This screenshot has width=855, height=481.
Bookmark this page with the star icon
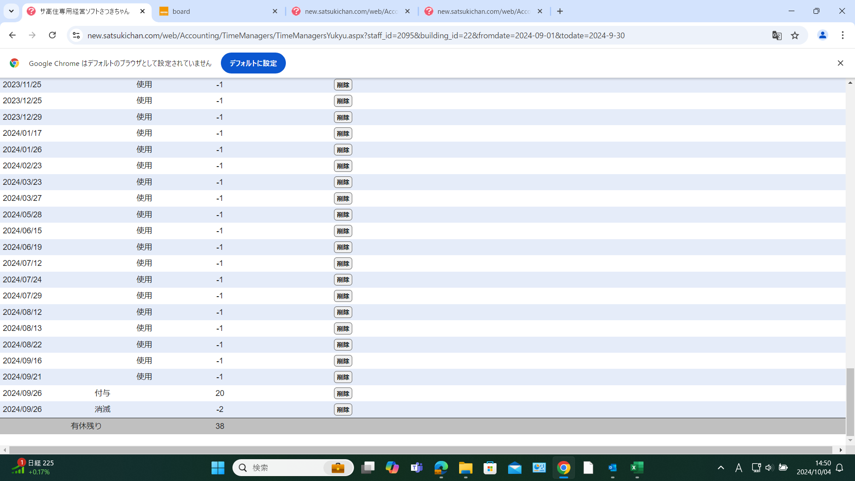click(x=795, y=36)
